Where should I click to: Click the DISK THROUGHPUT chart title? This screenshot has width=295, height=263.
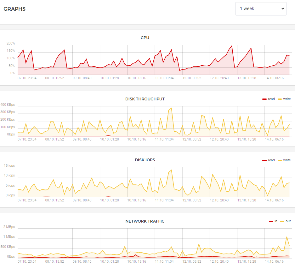click(145, 99)
